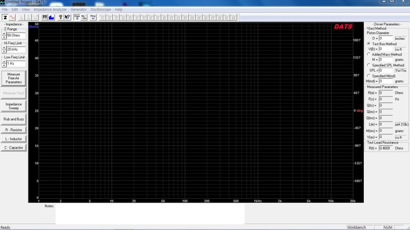Toggle the RE/IM display icon
Screen dimensions: 410x230
84,17
